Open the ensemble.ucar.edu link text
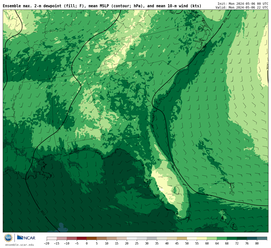Viewport: 271px width, 248px height. point(20,245)
